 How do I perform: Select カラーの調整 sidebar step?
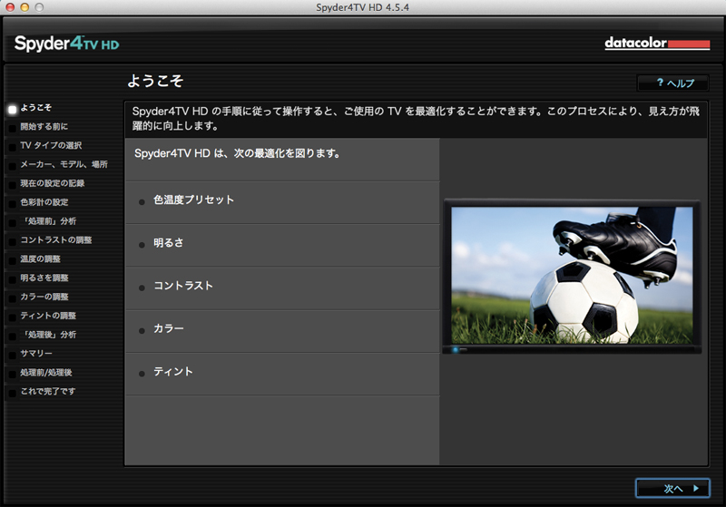point(44,297)
